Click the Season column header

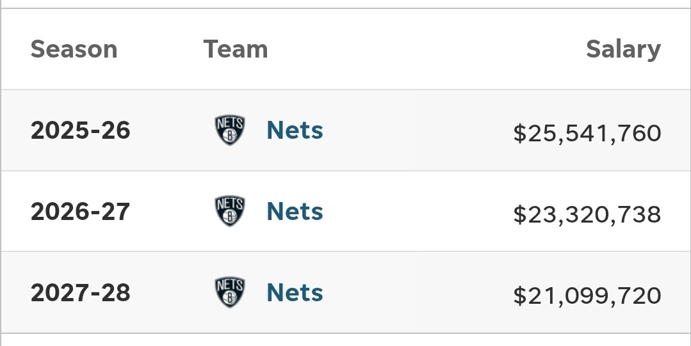tap(74, 49)
